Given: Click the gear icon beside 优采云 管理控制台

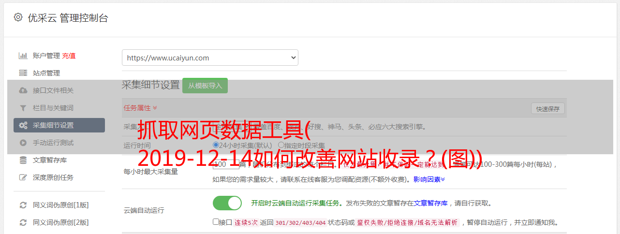Looking at the screenshot, I should coord(18,17).
